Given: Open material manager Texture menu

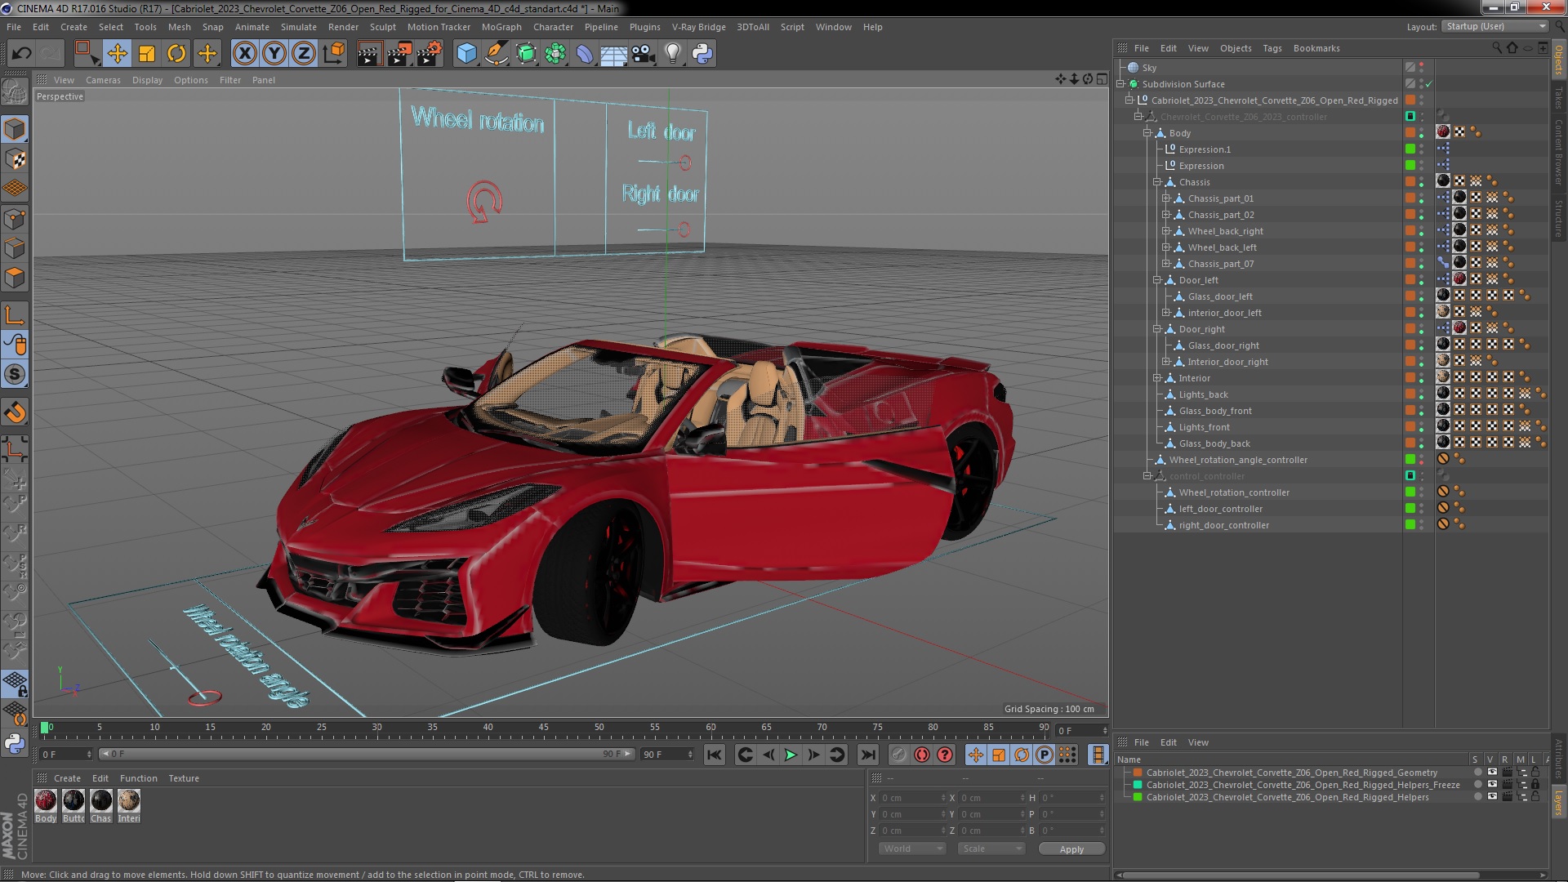Looking at the screenshot, I should (x=184, y=778).
